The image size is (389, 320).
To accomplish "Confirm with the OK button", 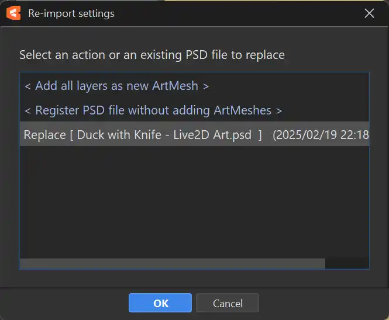I will coord(160,303).
